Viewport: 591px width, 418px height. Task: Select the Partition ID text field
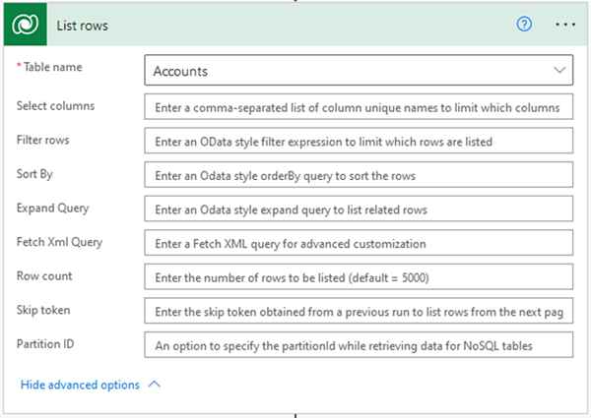point(359,345)
